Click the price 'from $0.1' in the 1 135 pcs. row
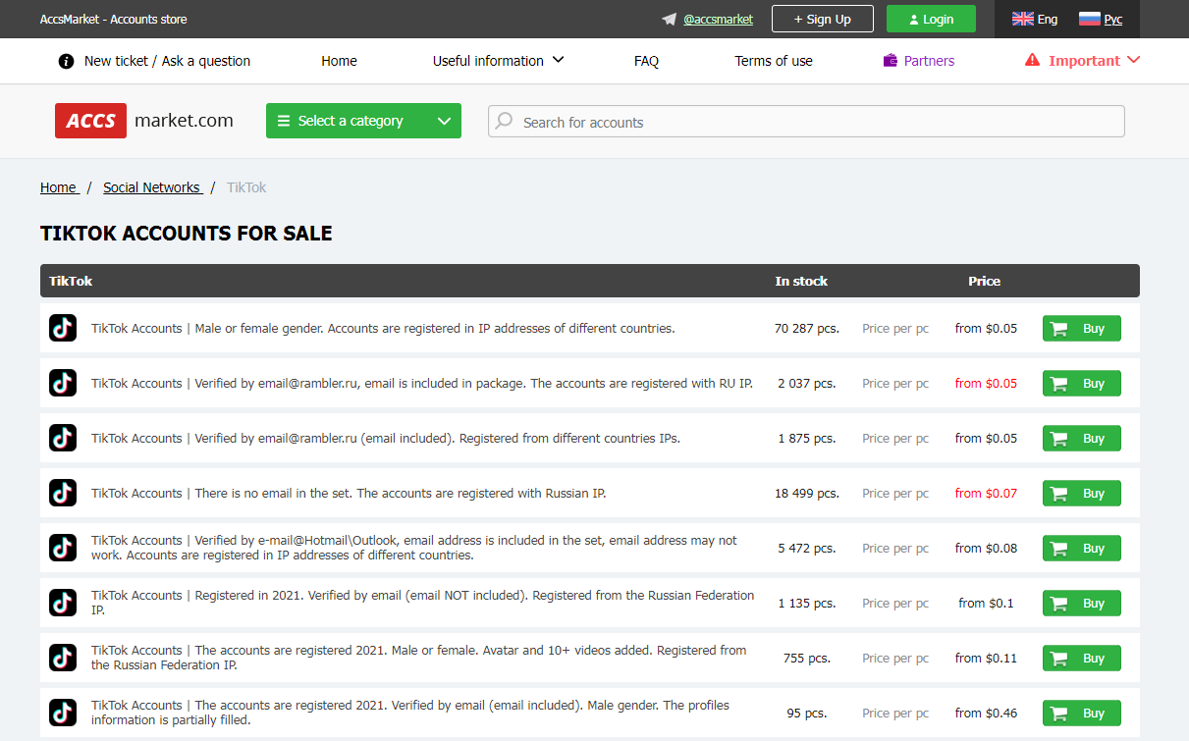Screen dimensions: 1189x741 click(986, 603)
